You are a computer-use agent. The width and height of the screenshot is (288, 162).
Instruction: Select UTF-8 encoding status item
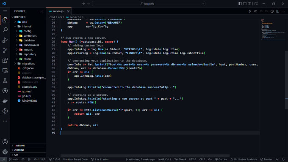pyautogui.click(x=192, y=159)
